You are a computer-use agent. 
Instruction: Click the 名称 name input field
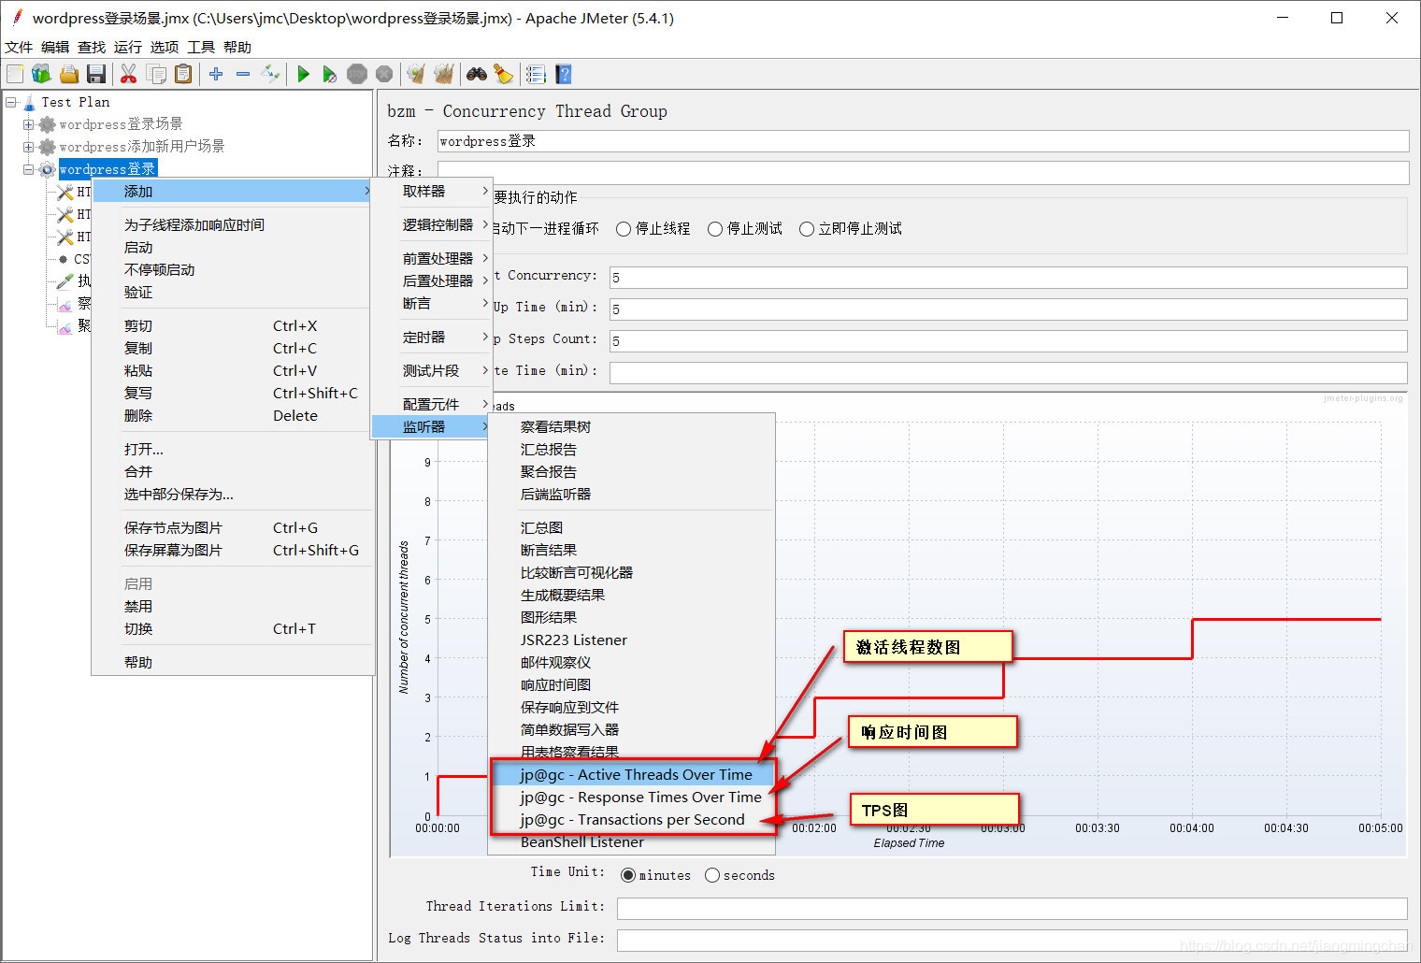pos(923,141)
